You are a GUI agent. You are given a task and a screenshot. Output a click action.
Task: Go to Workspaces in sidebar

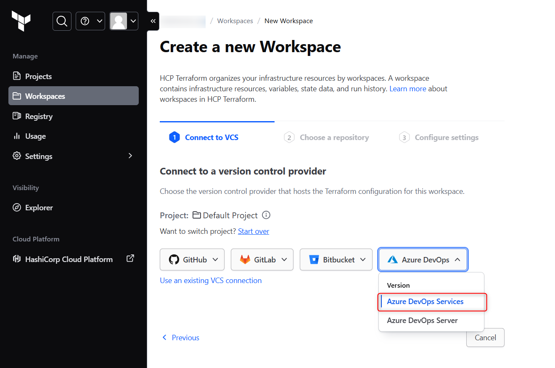point(74,96)
